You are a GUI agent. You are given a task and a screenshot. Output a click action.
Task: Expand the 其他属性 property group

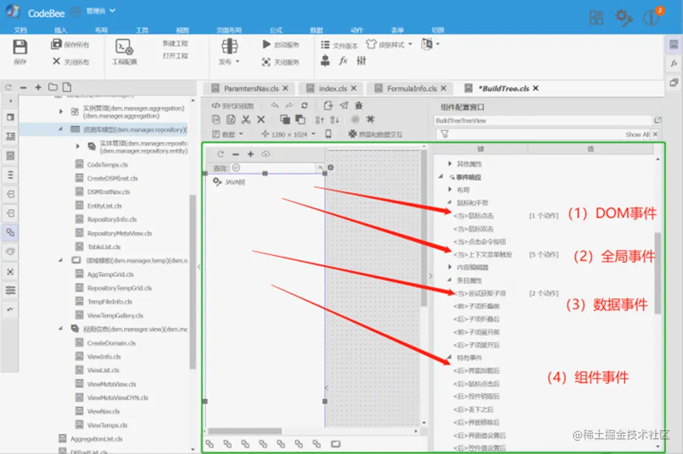point(450,164)
